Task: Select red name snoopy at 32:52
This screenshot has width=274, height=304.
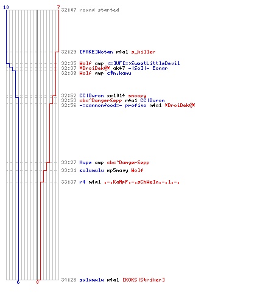Action: pos(137,95)
